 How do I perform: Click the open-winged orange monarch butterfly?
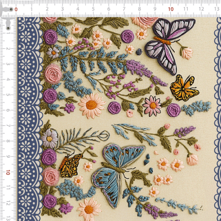184,88
